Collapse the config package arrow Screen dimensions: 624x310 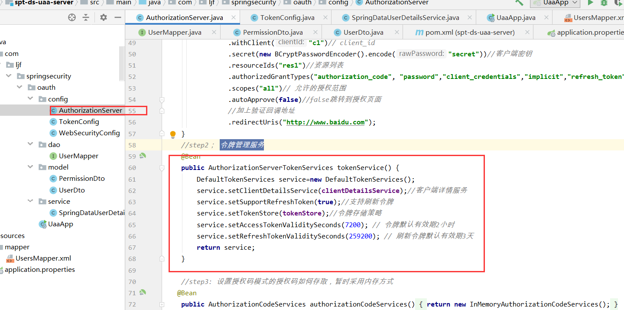coord(30,99)
